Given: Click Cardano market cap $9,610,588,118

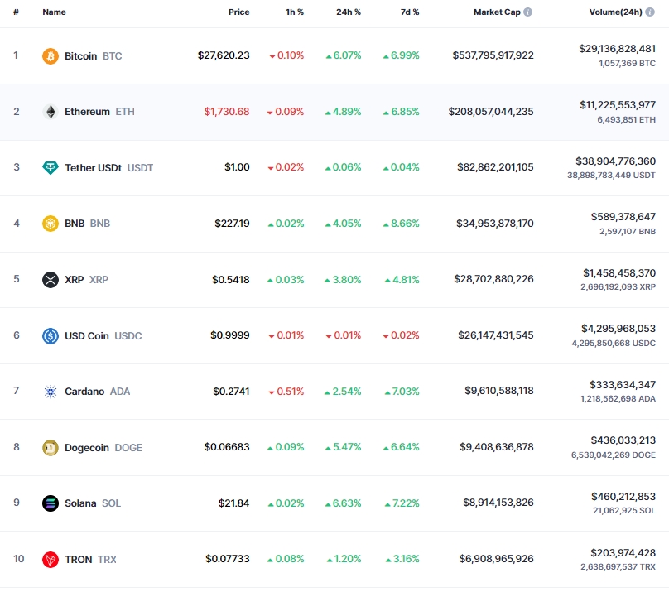Looking at the screenshot, I should (x=499, y=391).
